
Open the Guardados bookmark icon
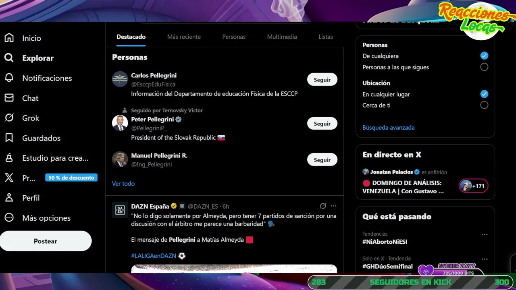[x=9, y=138]
